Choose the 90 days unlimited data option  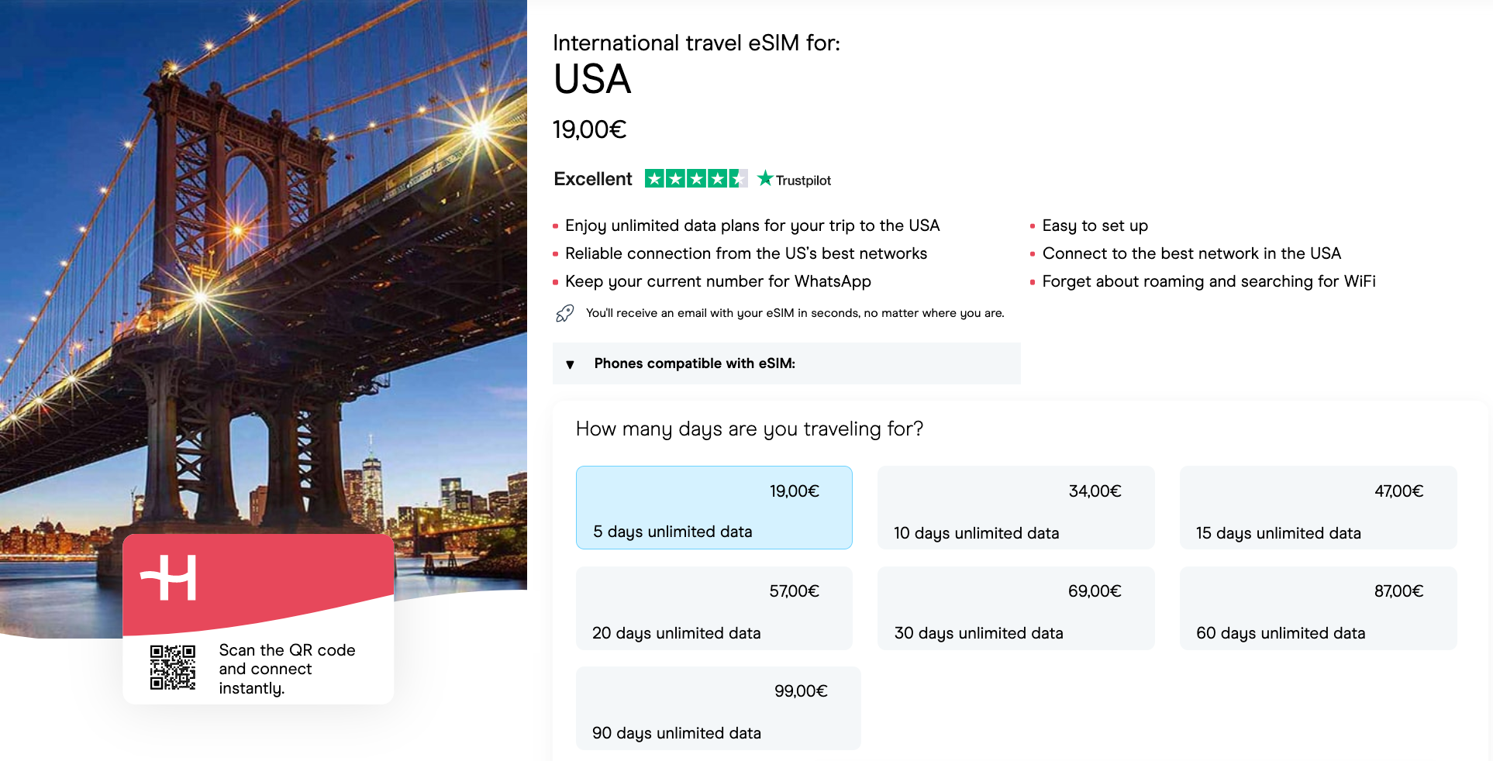[718, 708]
